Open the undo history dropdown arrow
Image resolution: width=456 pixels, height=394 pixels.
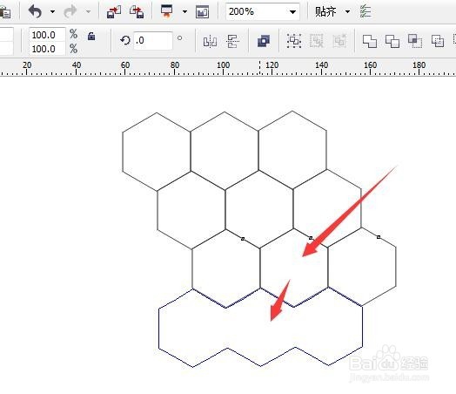pos(52,12)
